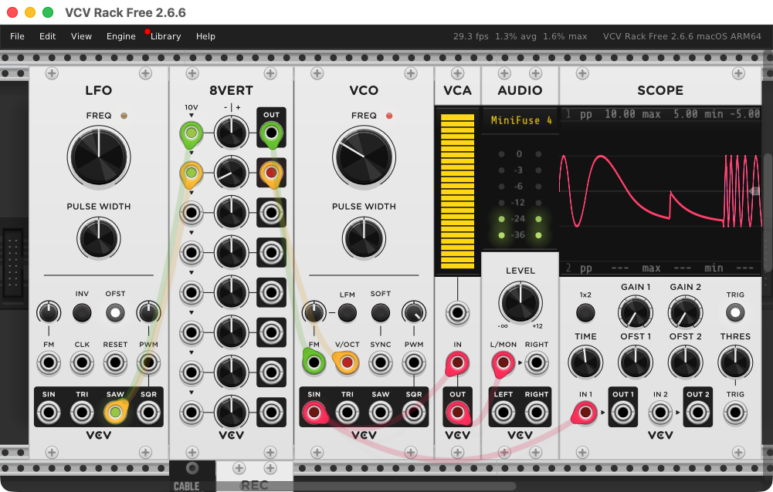Click the LFO SQR output jack
Image resolution: width=773 pixels, height=492 pixels.
(147, 413)
